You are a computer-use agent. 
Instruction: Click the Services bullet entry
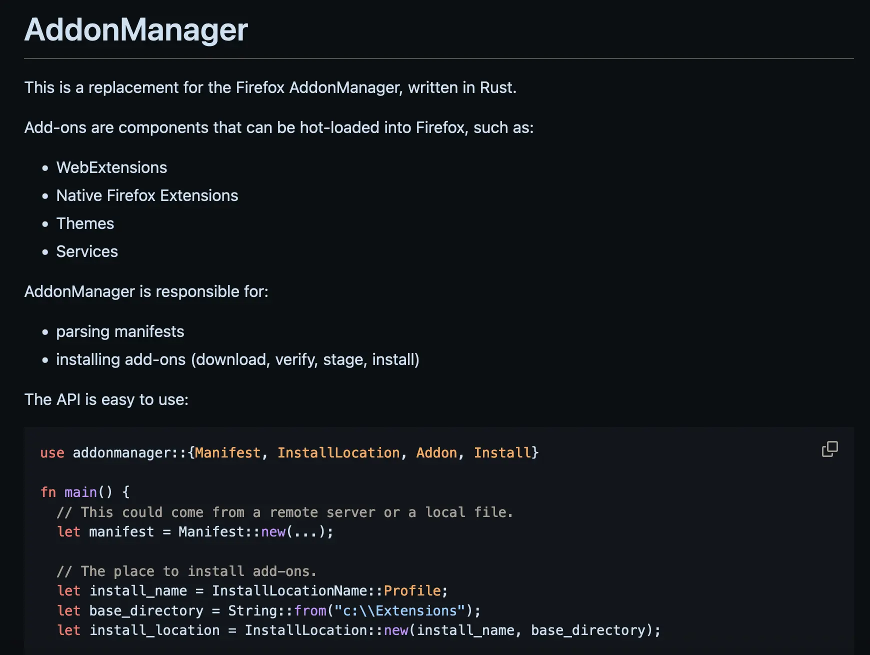point(86,251)
